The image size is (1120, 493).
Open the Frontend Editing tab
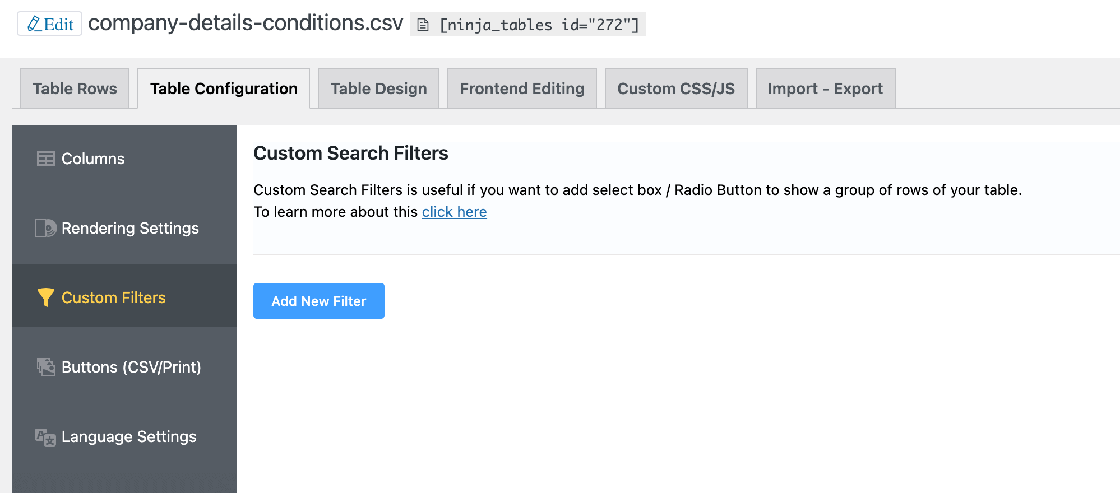(522, 89)
